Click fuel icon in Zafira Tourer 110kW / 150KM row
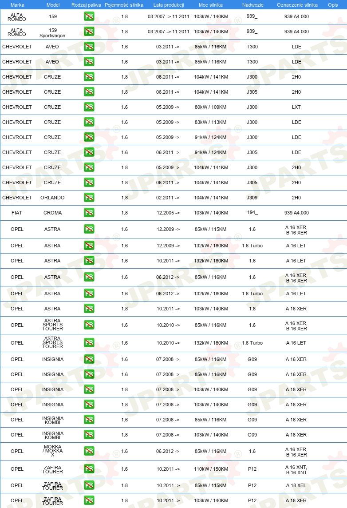Screen dimensions: 347x508 tap(89, 469)
